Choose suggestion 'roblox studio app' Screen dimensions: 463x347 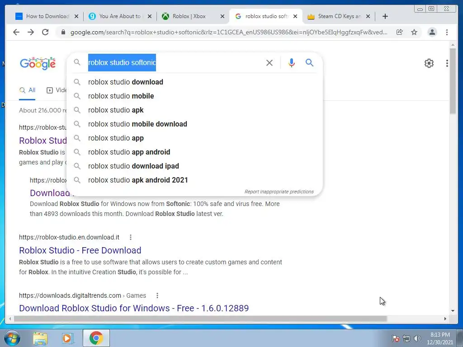[194, 138]
